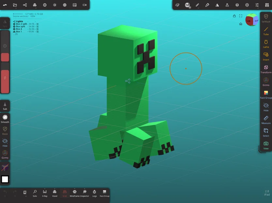Select the Tube tool
This screenshot has height=203, width=272.
pos(266,31)
